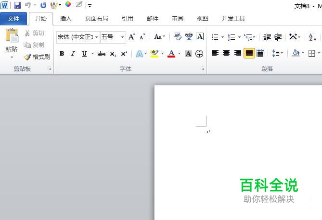Click the Character Border A icon
This screenshot has width=322, height=220.
click(x=200, y=37)
